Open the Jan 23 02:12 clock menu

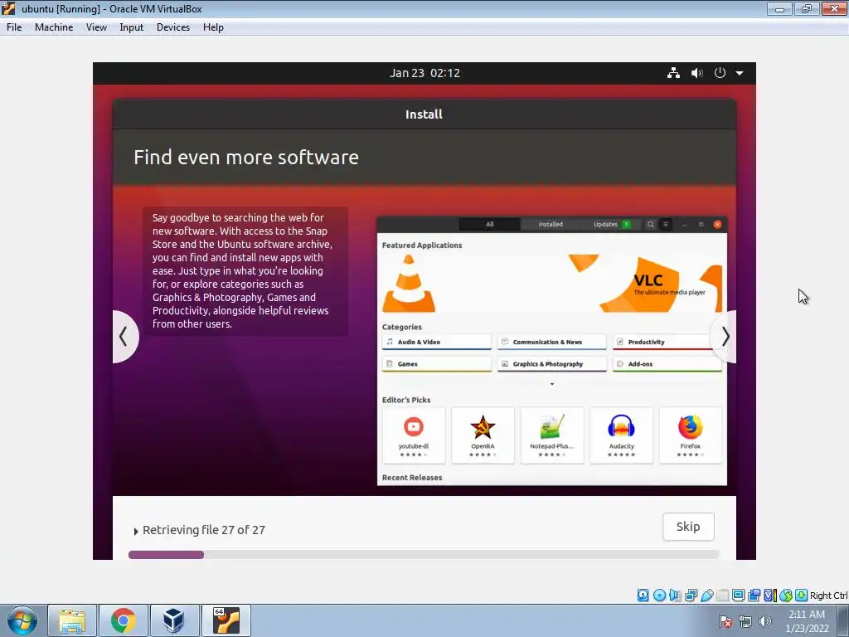(x=424, y=73)
